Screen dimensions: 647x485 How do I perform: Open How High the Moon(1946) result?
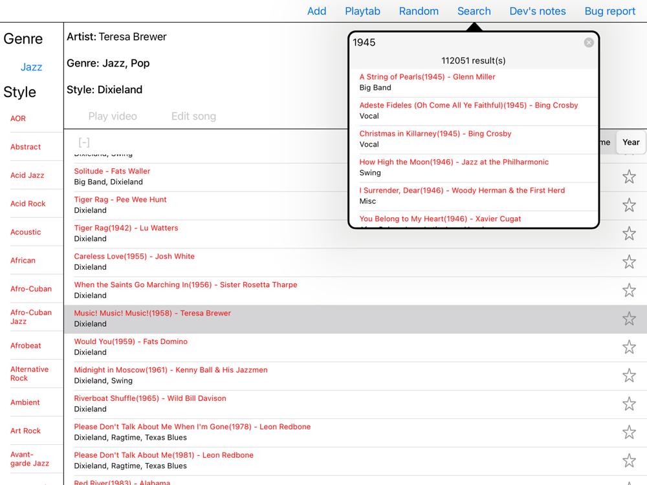click(x=474, y=167)
